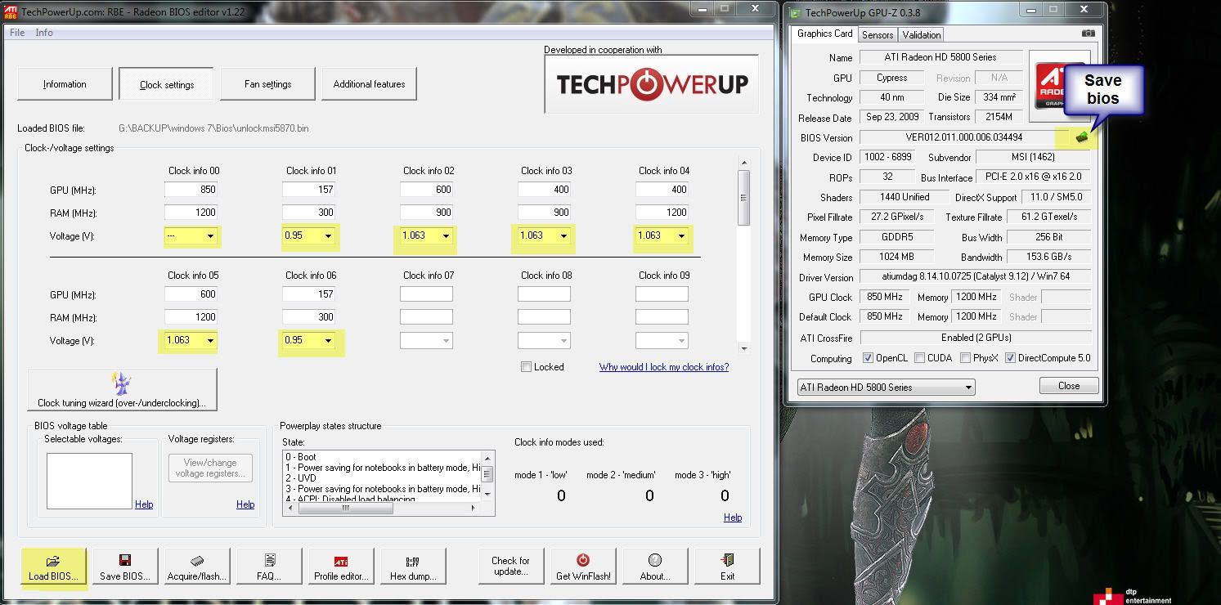Toggle OpenCL checkbox in GPU-Z

pos(869,358)
